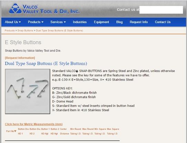
Task: Click the Min Round Tubing I.D. column header
Action: [75, 131]
